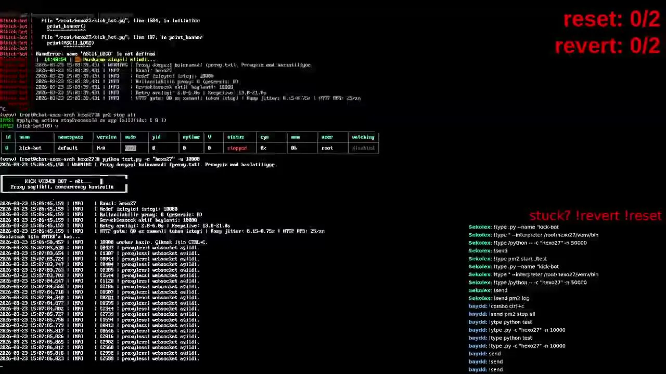Click the 'pm2 stop all' shell prompt line
Viewport: 666px width, 374px height.
68,115
